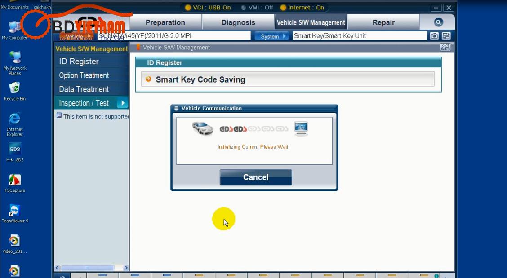Screen dimensions: 507x278
Task: Click the screenshot camera icon
Action: tap(434, 36)
